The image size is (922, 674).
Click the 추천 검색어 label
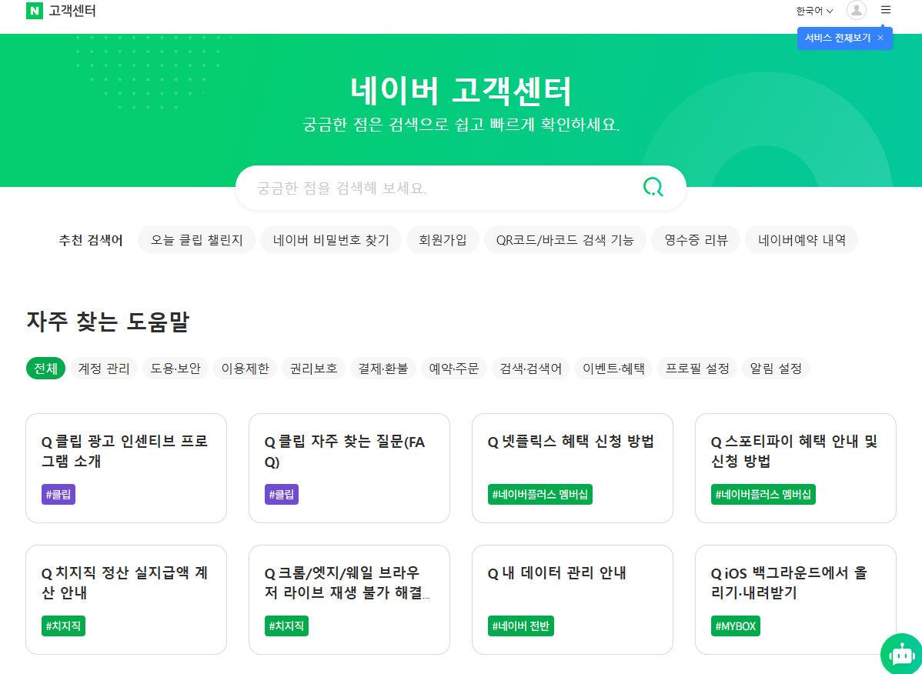91,240
